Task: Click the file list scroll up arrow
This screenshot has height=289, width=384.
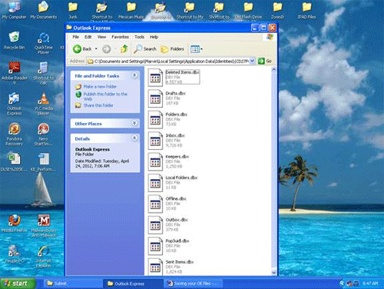Action: pyautogui.click(x=273, y=70)
